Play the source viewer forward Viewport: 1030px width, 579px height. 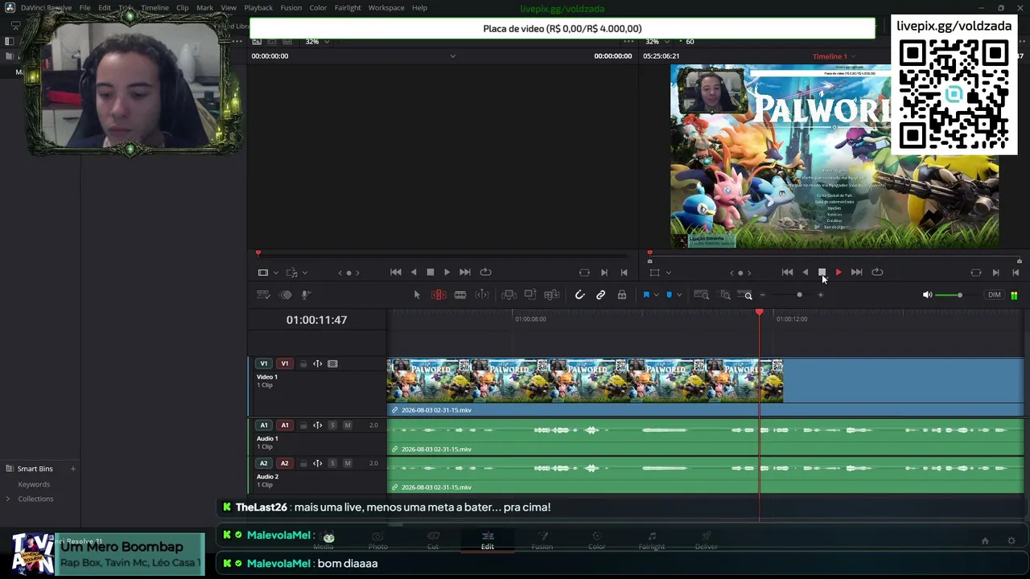[x=447, y=273]
